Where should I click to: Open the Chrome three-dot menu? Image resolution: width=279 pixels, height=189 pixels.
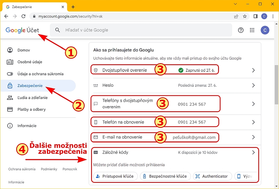tap(273, 16)
